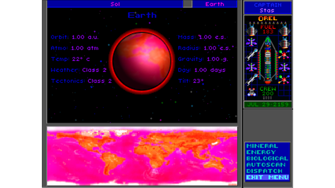This screenshot has width=335, height=188.
Task: Click the top-left escort ship in the roster
Action: (x=252, y=29)
